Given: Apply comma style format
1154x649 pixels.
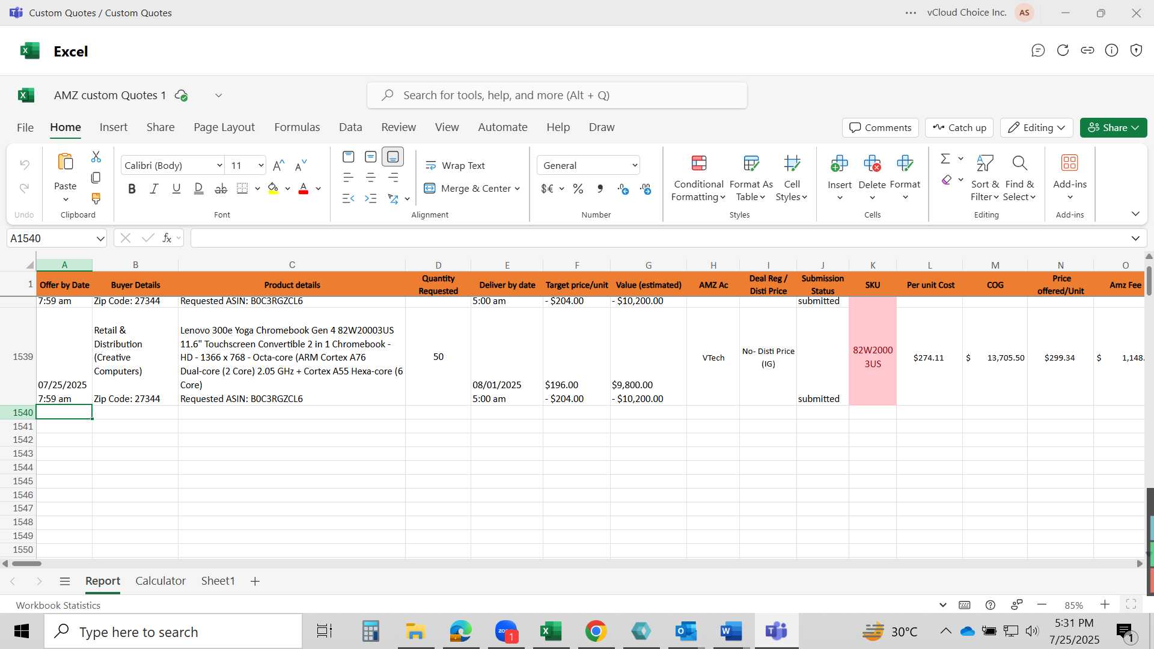Looking at the screenshot, I should [x=600, y=189].
